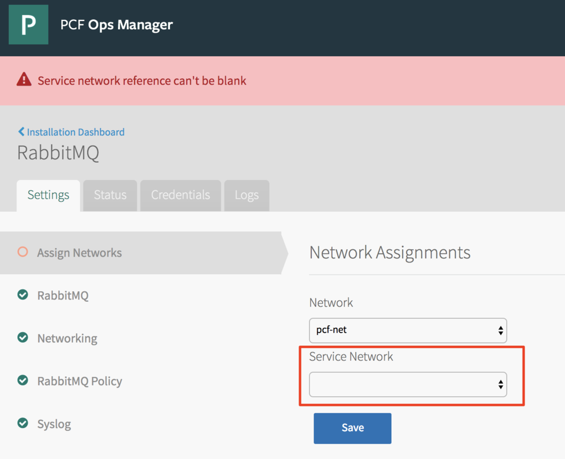The height and width of the screenshot is (459, 565).
Task: Select Assign Networks in the sidebar
Action: pyautogui.click(x=79, y=253)
